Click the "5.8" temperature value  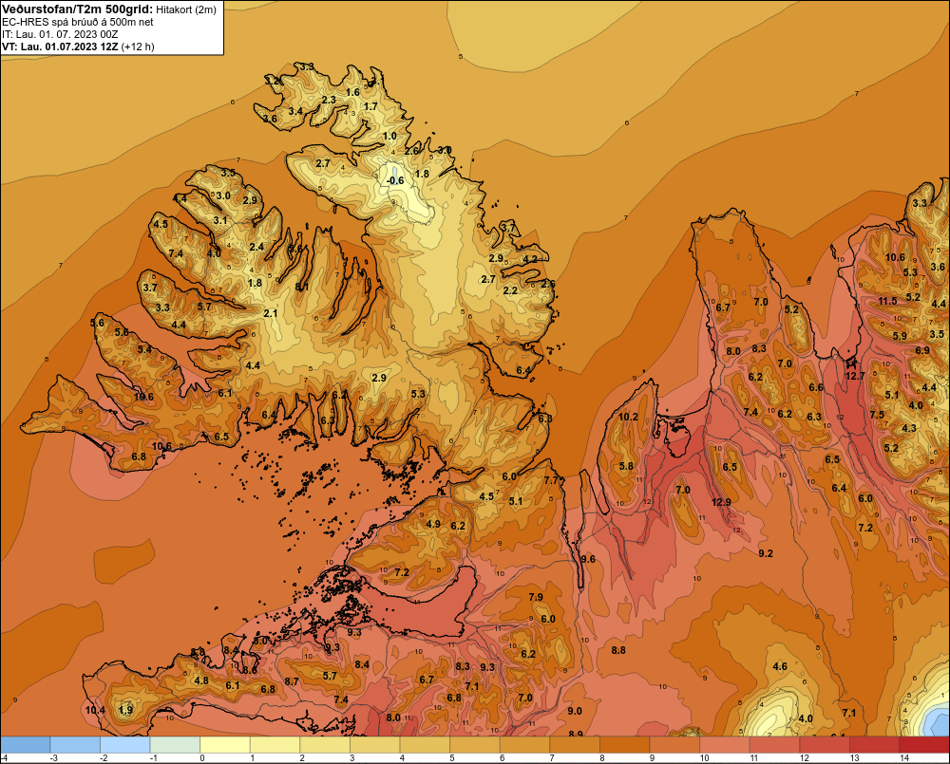[x=626, y=466]
